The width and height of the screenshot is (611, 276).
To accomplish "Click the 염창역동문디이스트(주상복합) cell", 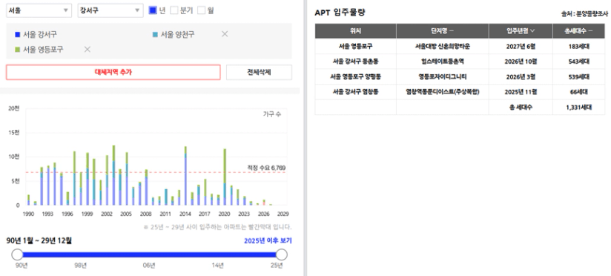I will click(x=442, y=92).
